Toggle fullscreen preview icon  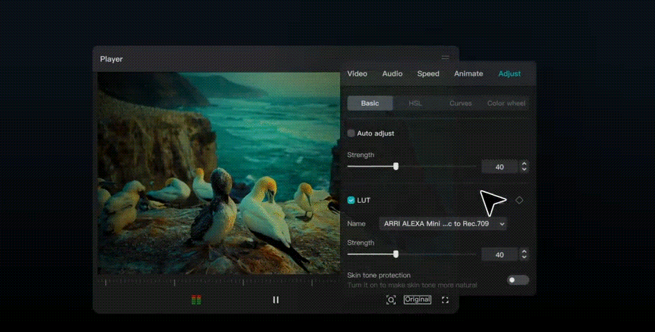pyautogui.click(x=445, y=300)
